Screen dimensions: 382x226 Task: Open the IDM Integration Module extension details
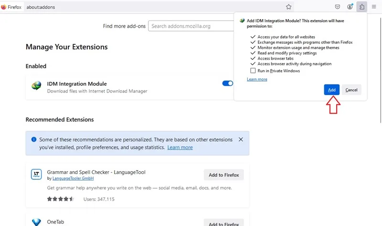click(130, 87)
